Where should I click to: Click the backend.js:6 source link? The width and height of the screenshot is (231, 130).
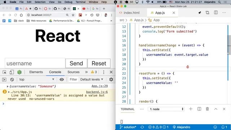[x=97, y=92]
